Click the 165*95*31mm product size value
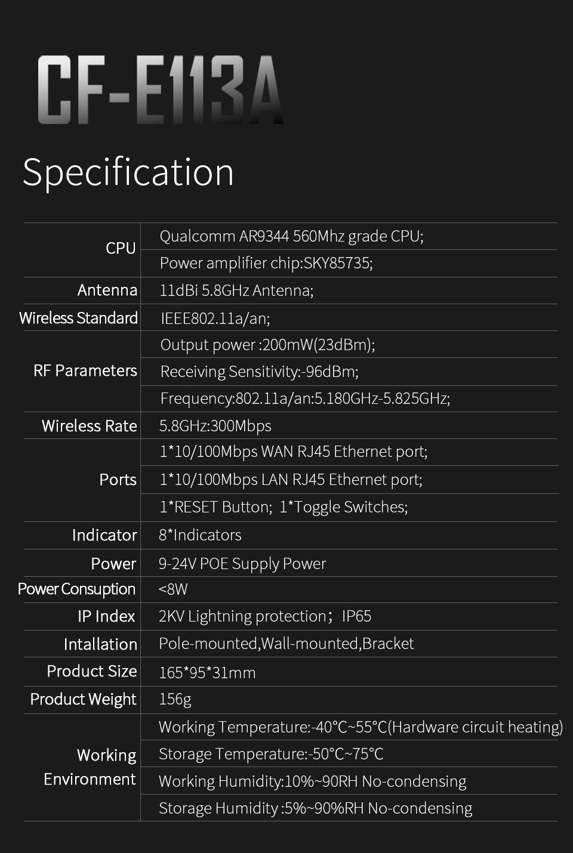The height and width of the screenshot is (853, 573). click(207, 673)
